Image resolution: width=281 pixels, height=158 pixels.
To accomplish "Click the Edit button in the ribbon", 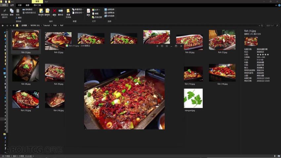I will (x=95, y=14).
